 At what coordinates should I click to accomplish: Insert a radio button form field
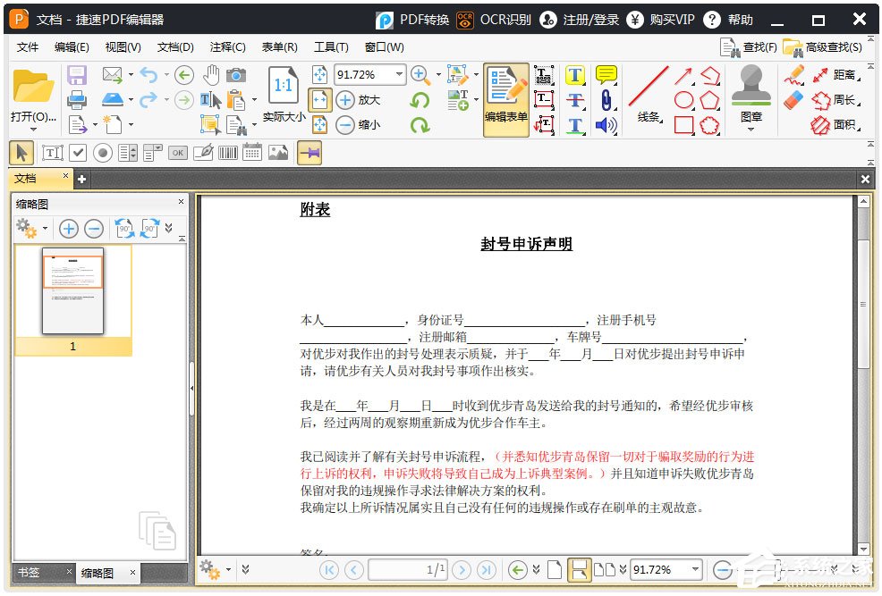coord(103,153)
